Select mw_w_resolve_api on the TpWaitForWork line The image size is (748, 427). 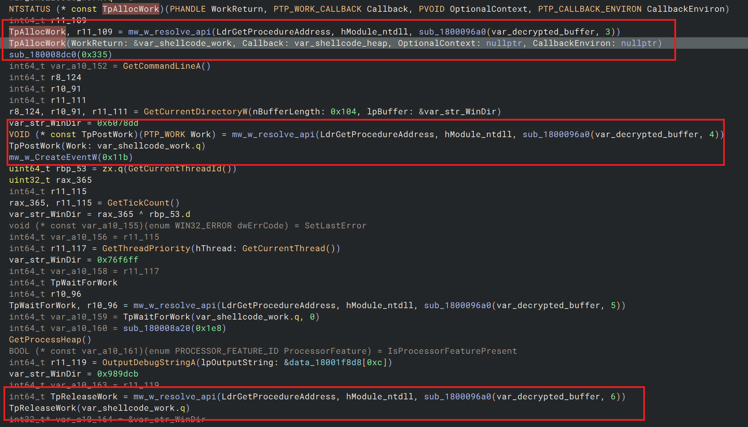point(175,305)
